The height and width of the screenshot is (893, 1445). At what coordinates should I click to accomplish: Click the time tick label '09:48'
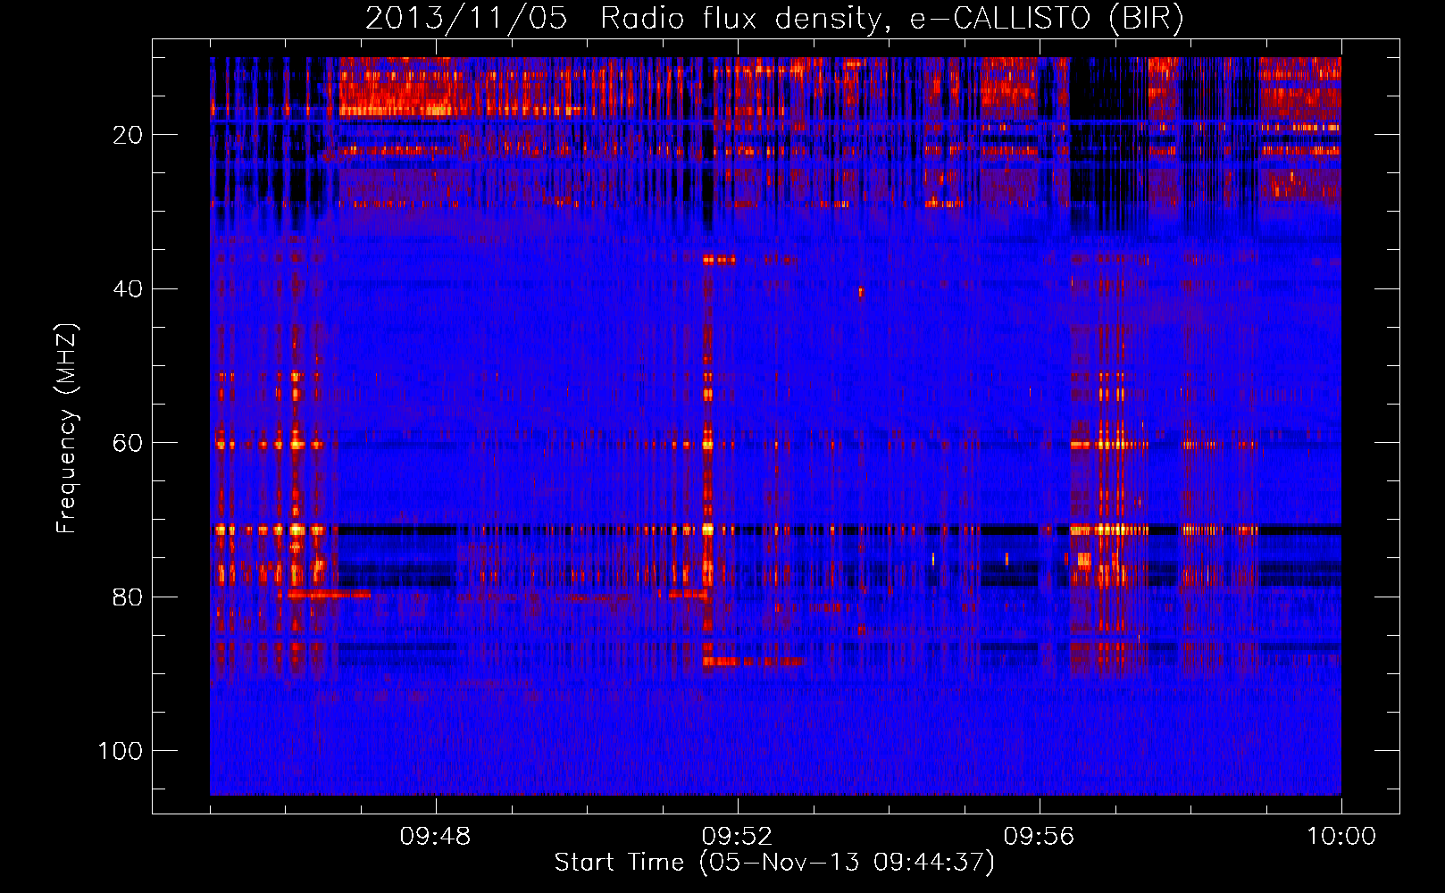tap(435, 837)
